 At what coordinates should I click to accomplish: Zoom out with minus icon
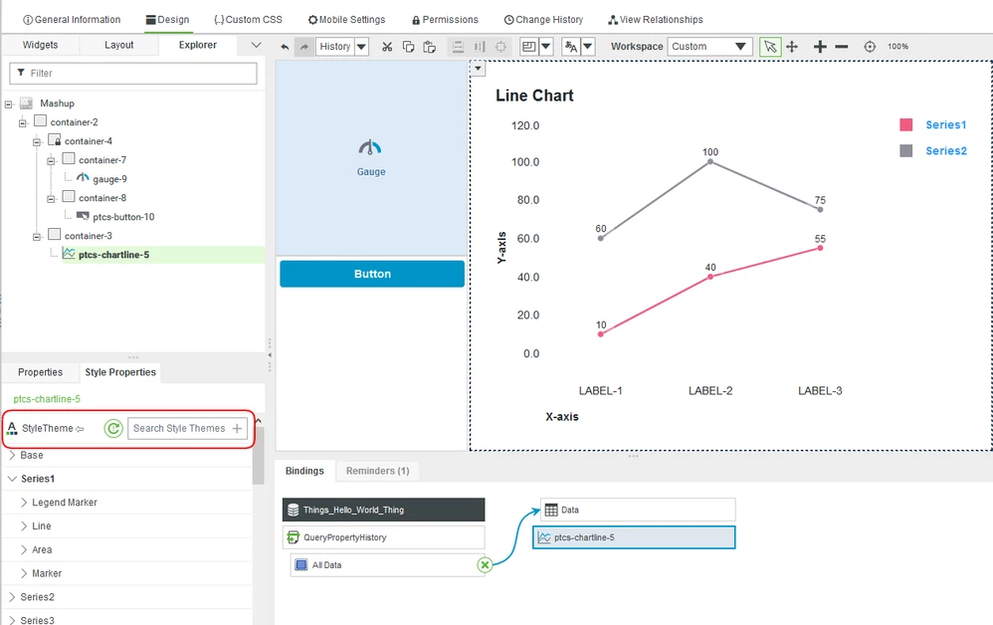(x=842, y=47)
